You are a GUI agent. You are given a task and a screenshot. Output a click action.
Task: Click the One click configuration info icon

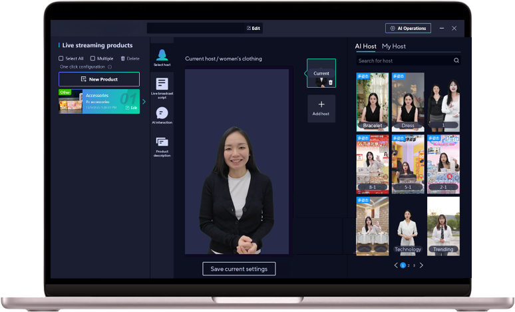[110, 67]
